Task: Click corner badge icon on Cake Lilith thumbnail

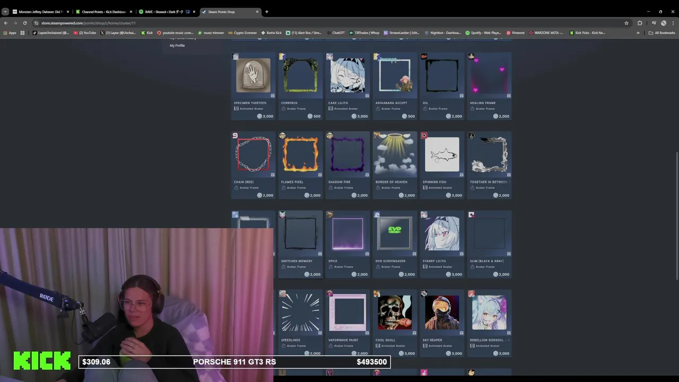Action: point(367,95)
